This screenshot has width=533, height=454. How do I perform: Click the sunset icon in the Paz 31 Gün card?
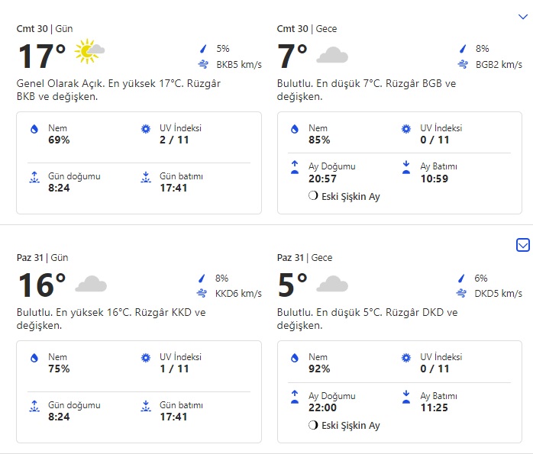[x=145, y=406]
